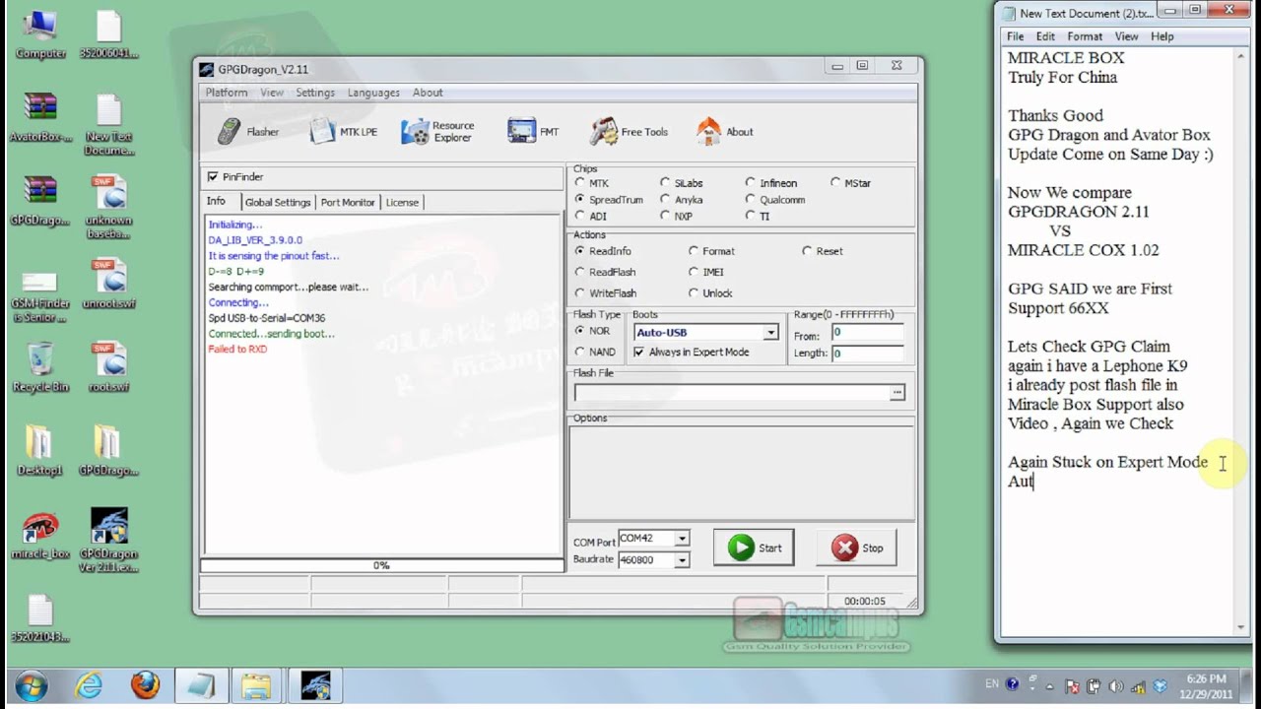Open Desktop1 folder icon
The image size is (1261, 709).
click(x=40, y=451)
